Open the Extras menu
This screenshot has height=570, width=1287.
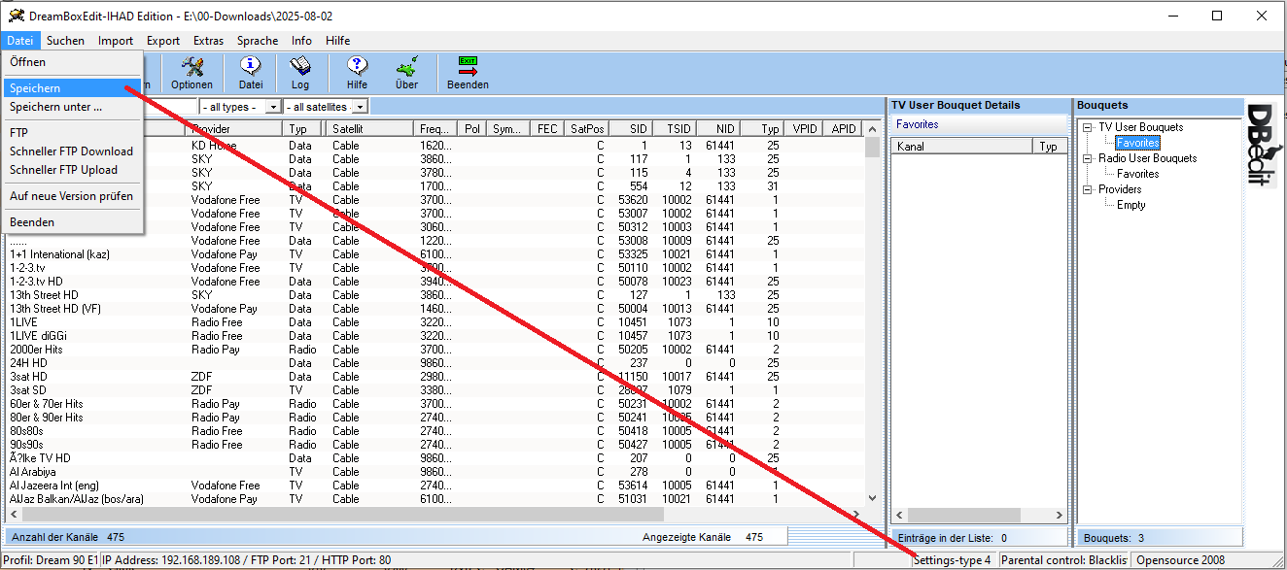[x=208, y=41]
